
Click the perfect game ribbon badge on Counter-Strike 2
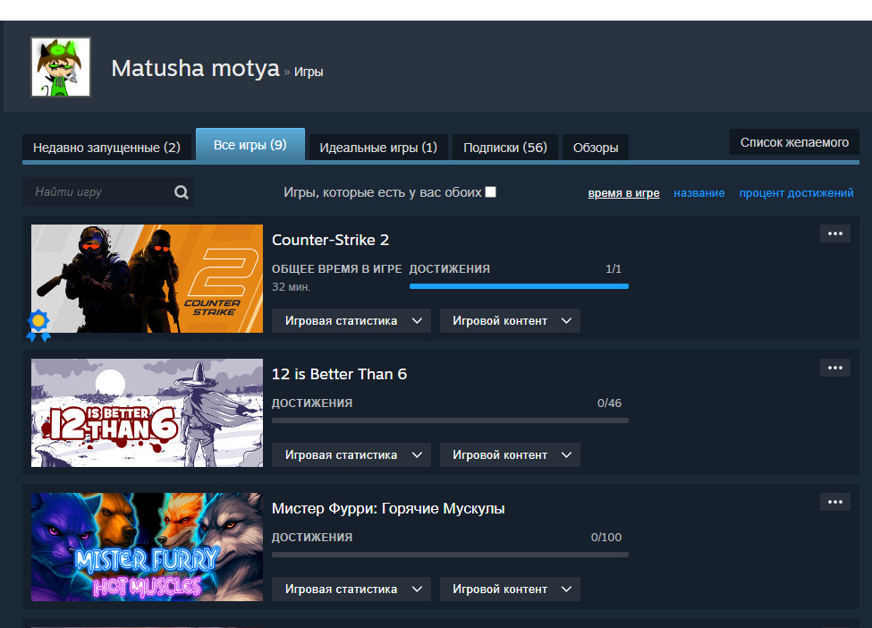tap(38, 326)
